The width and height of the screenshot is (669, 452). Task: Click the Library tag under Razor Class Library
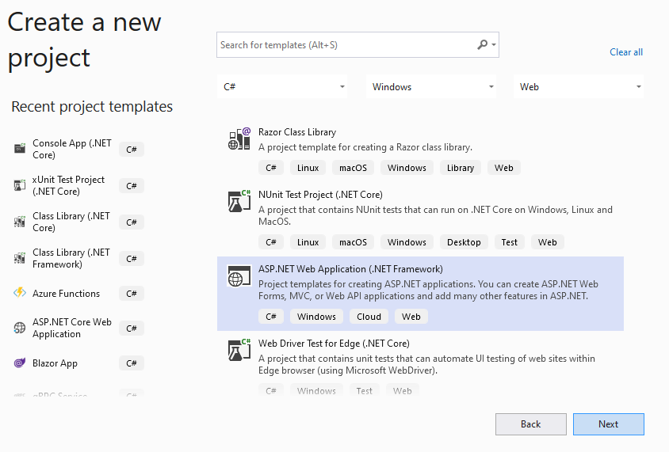(x=461, y=168)
